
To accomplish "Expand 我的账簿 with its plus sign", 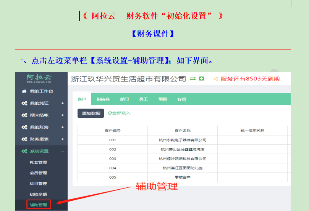I will pos(63,127).
